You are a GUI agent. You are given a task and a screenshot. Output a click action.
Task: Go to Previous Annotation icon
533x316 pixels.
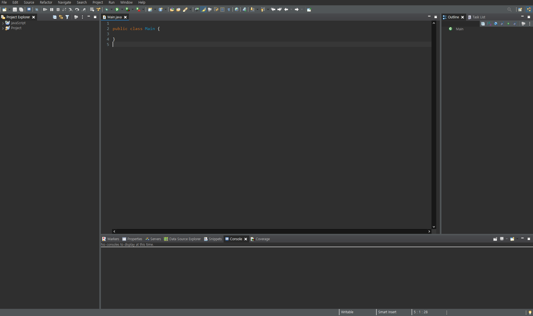(263, 9)
